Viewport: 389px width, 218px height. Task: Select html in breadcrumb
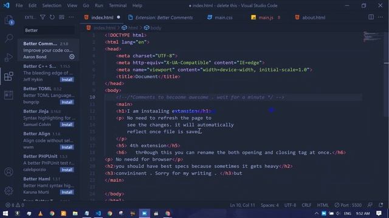coord(133,28)
